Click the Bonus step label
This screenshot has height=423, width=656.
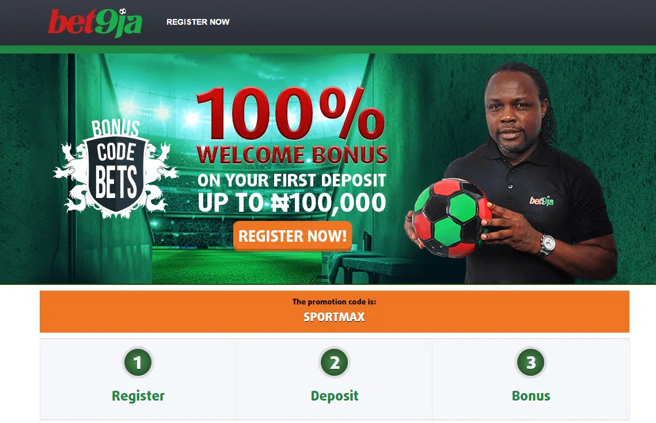pos(531,396)
